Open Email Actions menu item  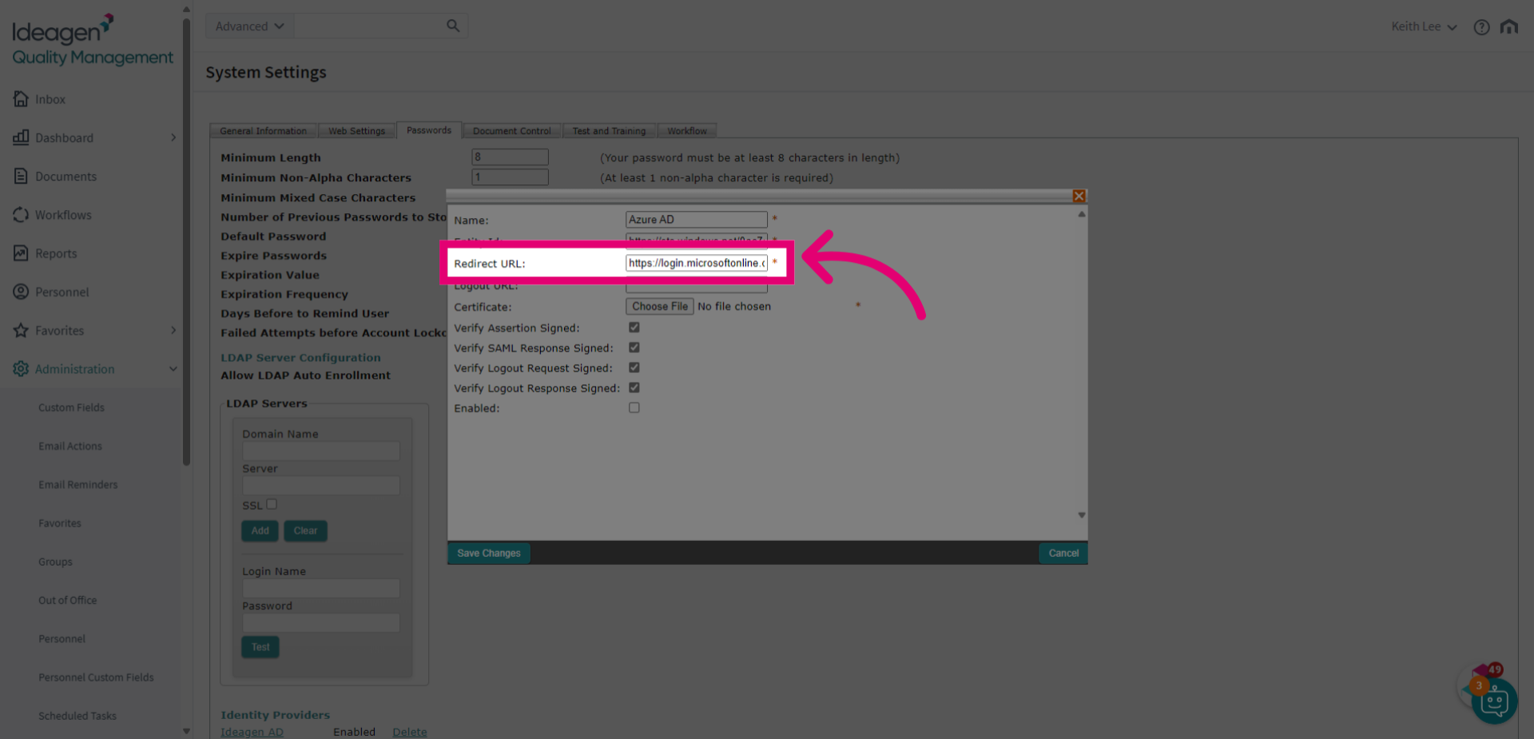pyautogui.click(x=70, y=446)
